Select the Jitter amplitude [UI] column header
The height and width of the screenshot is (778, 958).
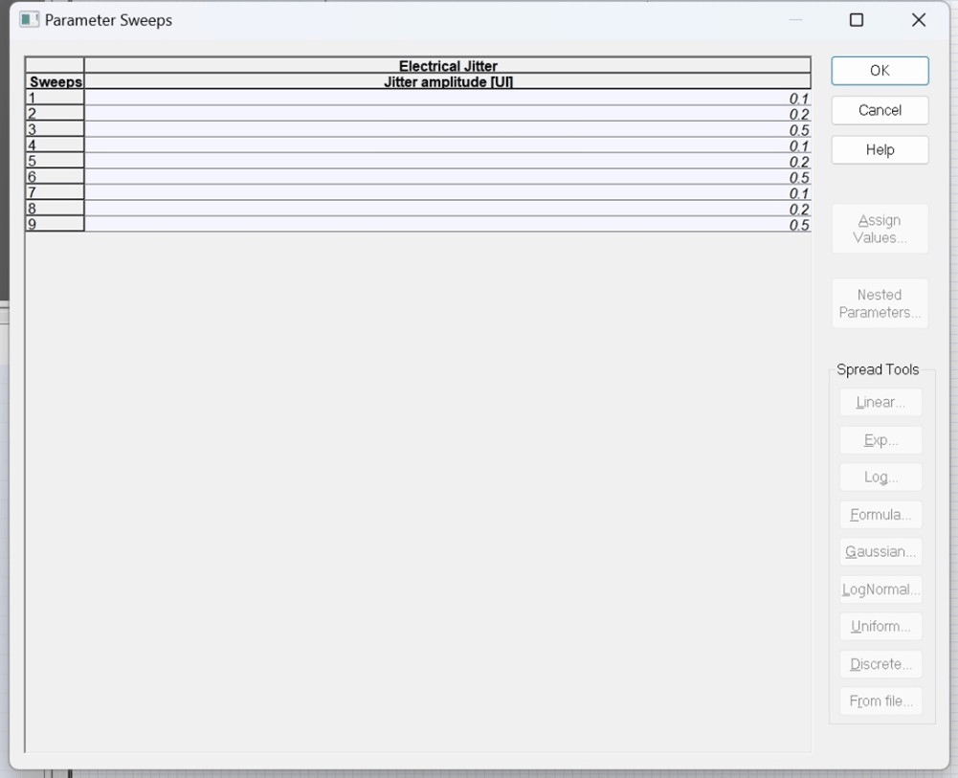coord(448,82)
